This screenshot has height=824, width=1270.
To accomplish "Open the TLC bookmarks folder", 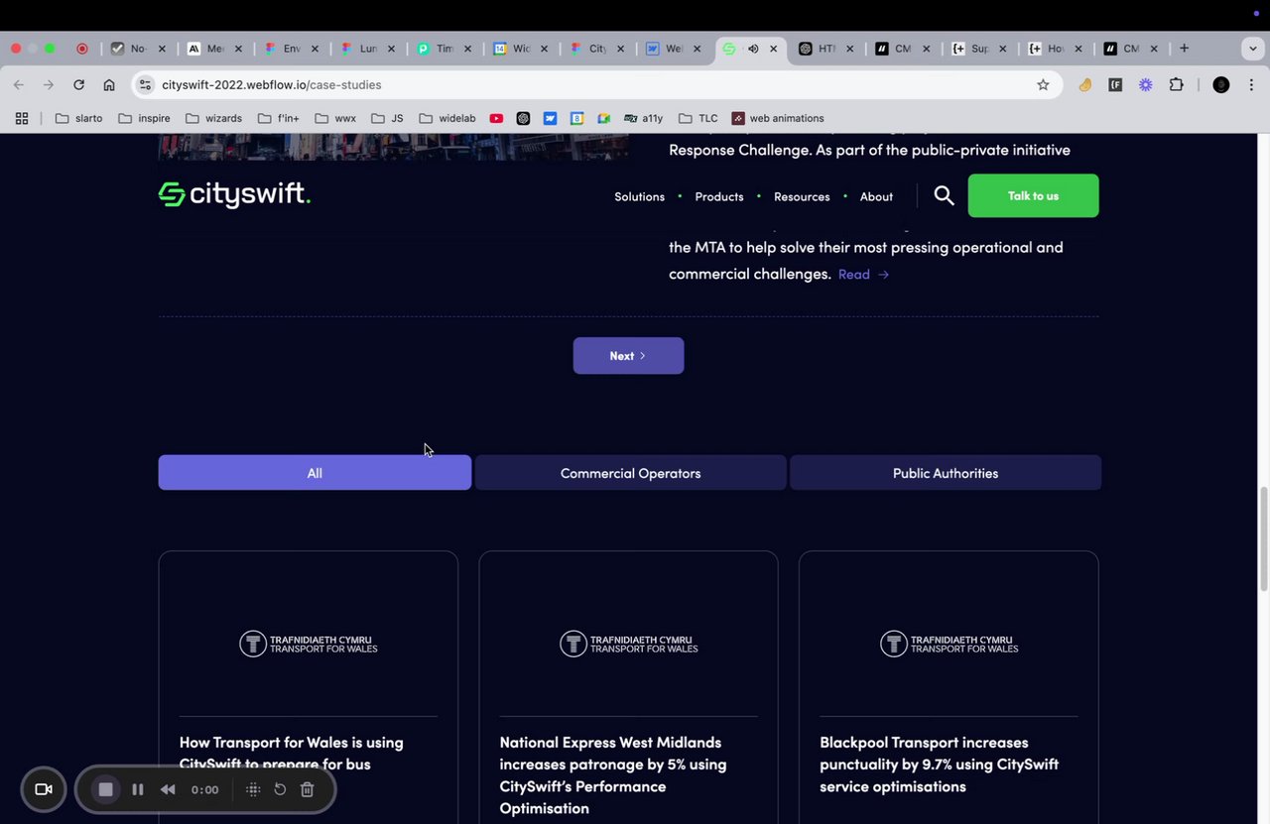I will point(698,118).
